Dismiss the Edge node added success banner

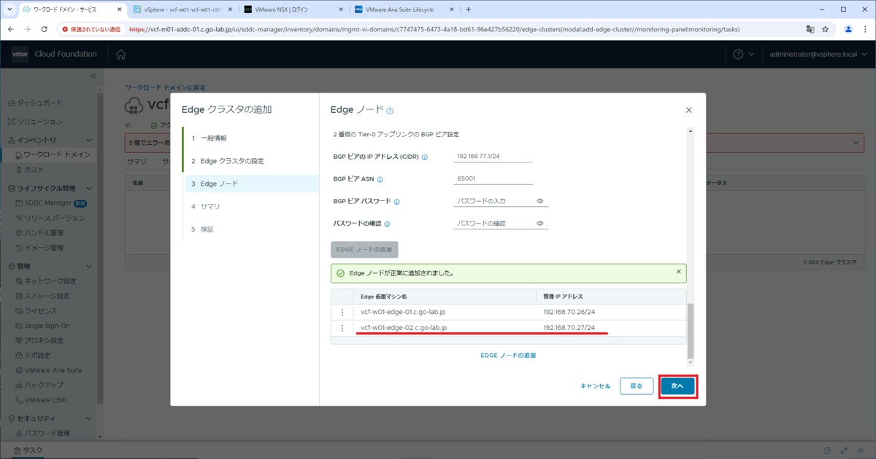pos(678,272)
